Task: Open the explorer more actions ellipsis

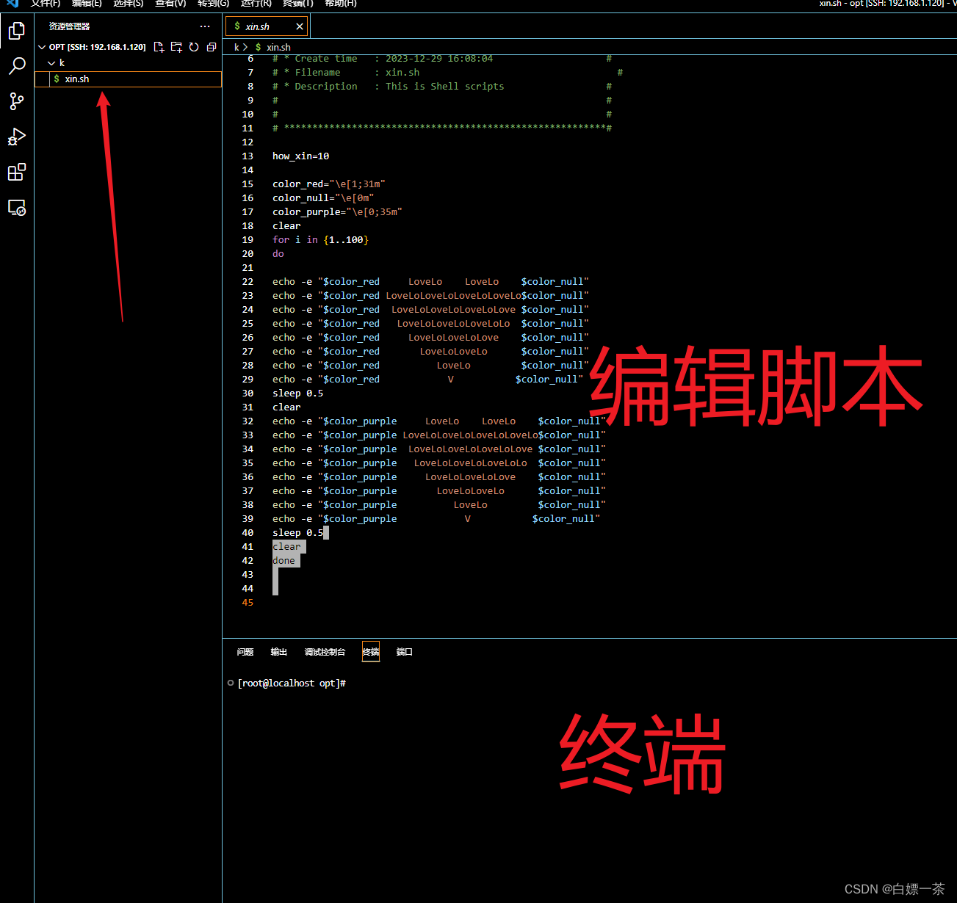Action: tap(205, 26)
